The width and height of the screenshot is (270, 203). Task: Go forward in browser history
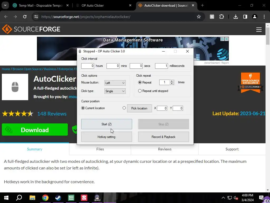pyautogui.click(x=15, y=17)
